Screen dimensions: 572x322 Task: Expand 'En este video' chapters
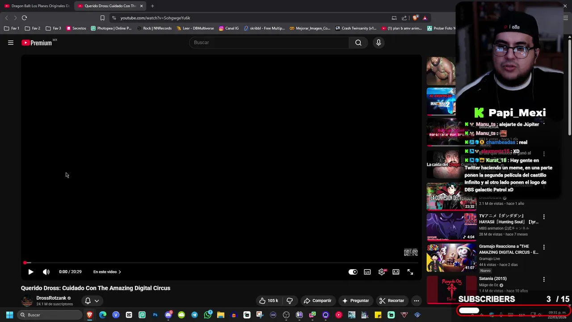click(107, 272)
